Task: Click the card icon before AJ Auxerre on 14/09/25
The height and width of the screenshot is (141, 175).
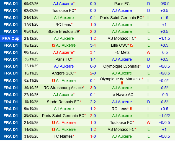Action: click(x=53, y=129)
